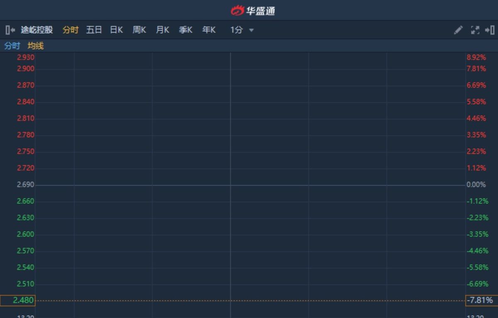Click the -7.81% current change label
Screen dimensions: 498x318
click(481, 300)
